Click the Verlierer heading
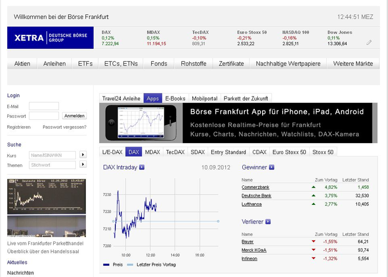Image resolution: width=388 pixels, height=277 pixels. 252,221
